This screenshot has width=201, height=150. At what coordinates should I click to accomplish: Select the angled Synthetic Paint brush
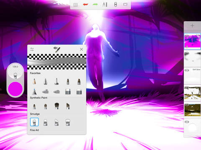[x=68, y=106]
